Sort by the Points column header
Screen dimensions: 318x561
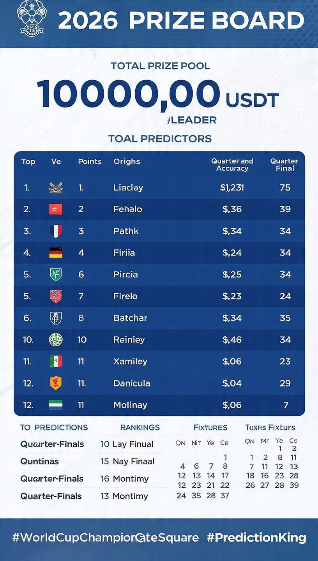(x=90, y=161)
